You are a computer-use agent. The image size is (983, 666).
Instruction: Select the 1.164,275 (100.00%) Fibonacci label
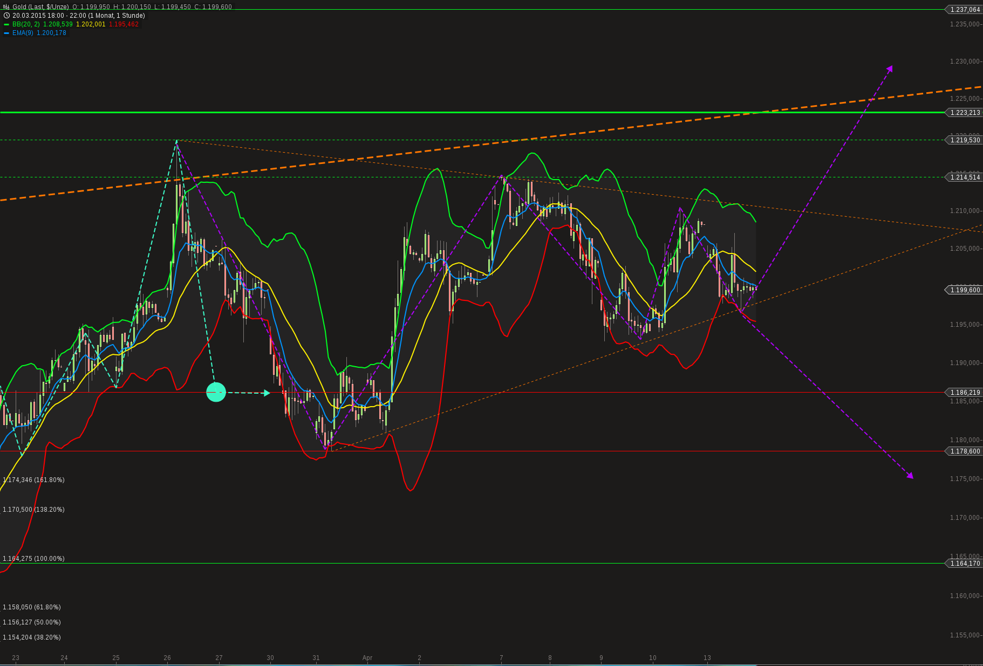pos(34,559)
